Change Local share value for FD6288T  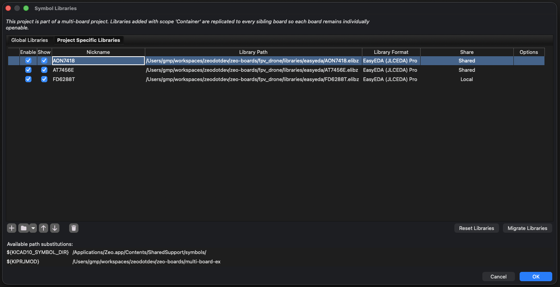tap(467, 79)
